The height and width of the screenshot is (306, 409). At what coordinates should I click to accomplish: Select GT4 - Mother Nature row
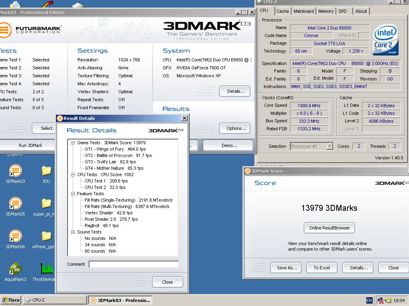coord(114,169)
